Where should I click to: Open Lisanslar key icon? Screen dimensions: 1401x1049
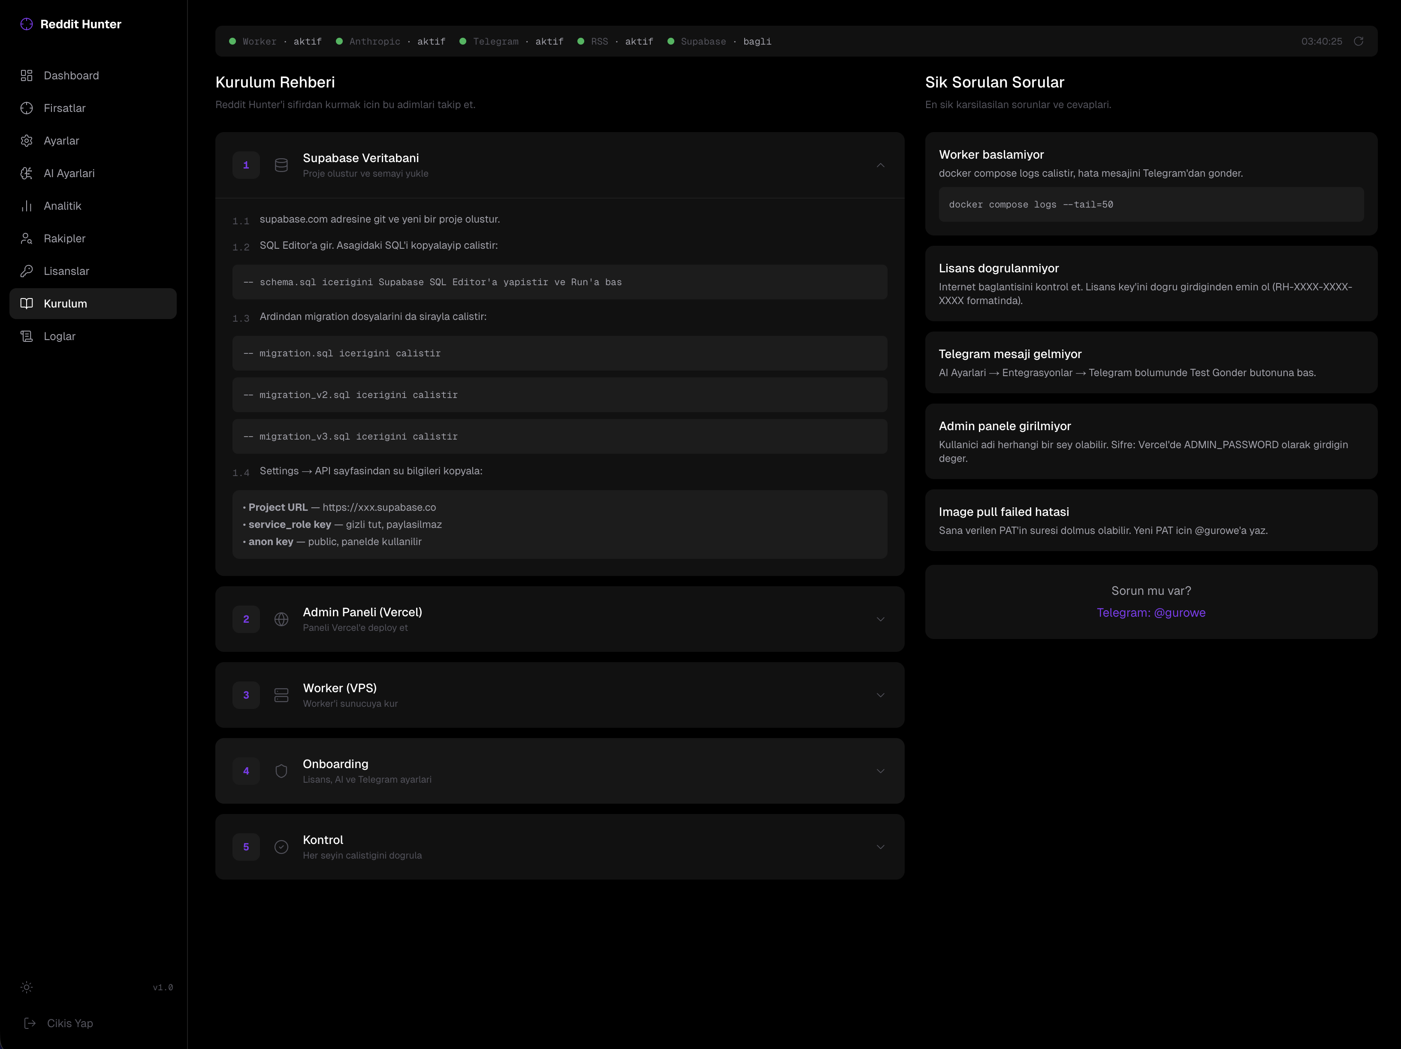coord(27,271)
